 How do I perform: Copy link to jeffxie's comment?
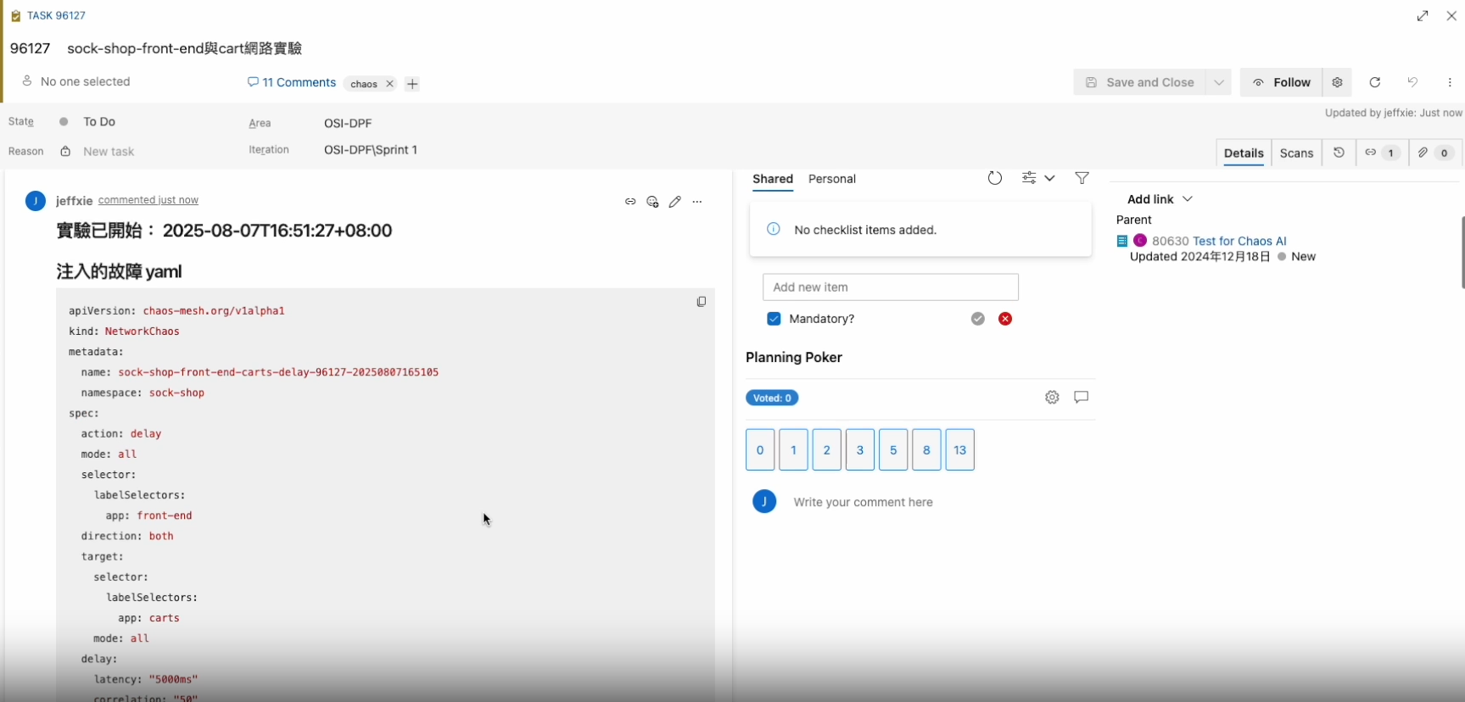(x=630, y=202)
